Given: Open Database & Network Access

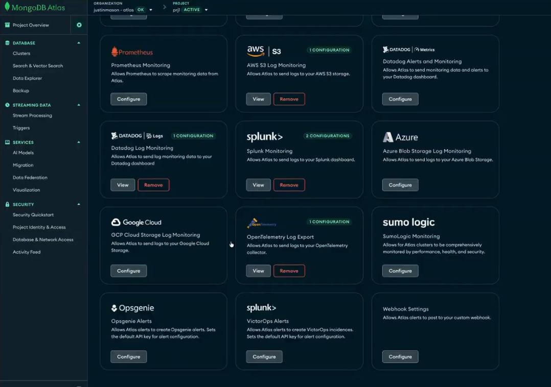Looking at the screenshot, I should pos(43,239).
